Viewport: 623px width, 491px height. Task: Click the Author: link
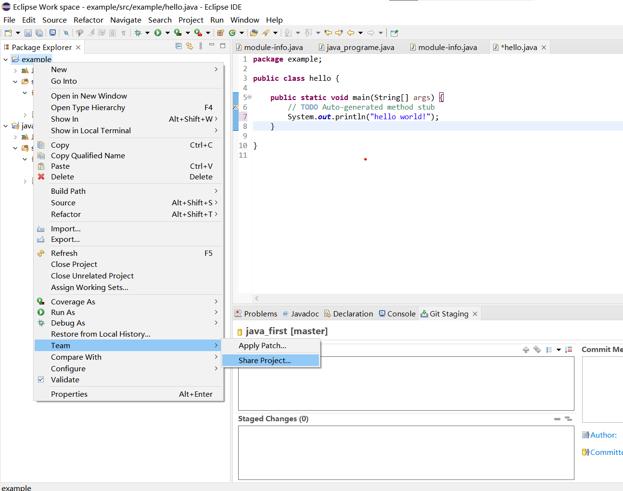603,435
